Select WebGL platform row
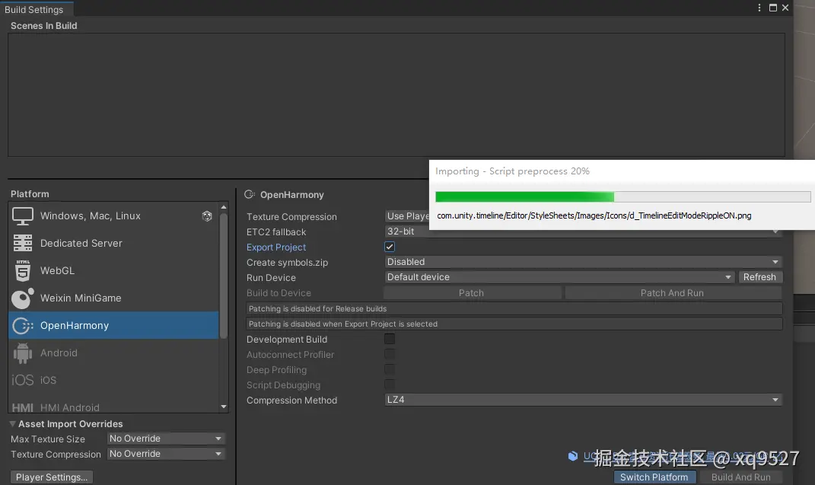Viewport: 815px width, 485px height. [x=114, y=271]
